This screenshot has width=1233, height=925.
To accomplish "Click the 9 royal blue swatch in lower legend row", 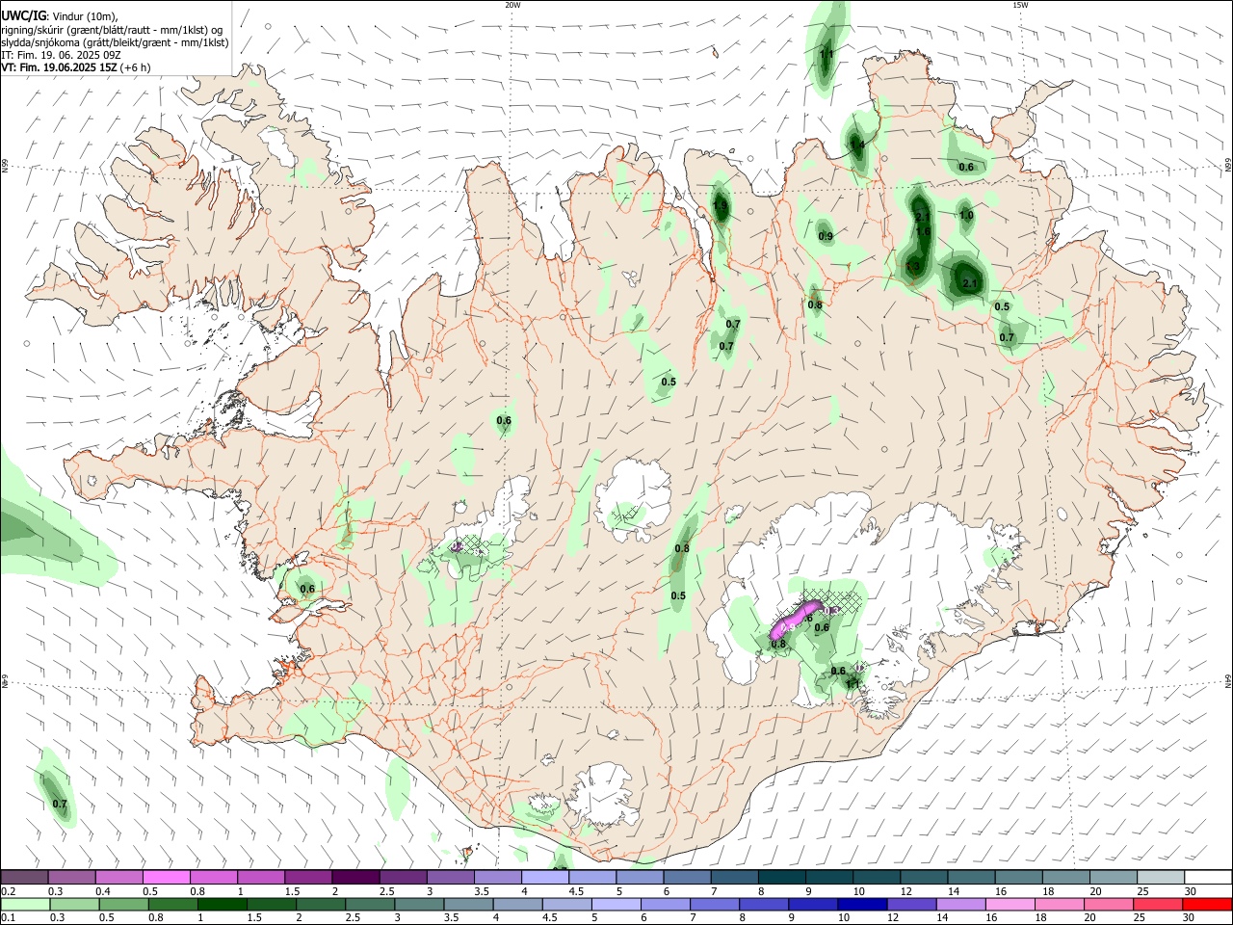I will coord(811,904).
